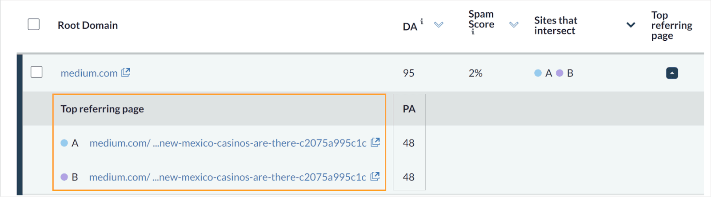Viewport: 711px width, 197px height.
Task: Open Sites that intersect dropdown
Action: [x=631, y=25]
